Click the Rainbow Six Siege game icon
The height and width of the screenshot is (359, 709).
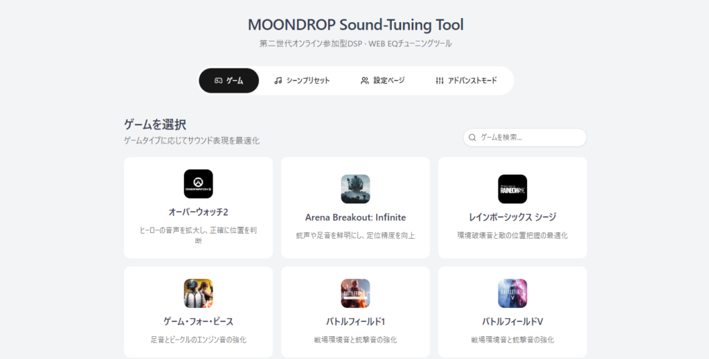point(512,189)
